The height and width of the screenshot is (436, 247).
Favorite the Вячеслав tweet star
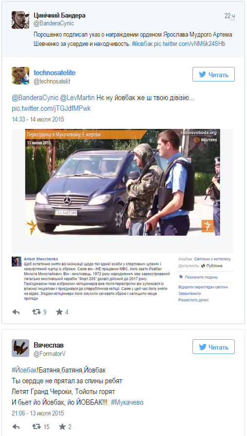pyautogui.click(x=62, y=427)
